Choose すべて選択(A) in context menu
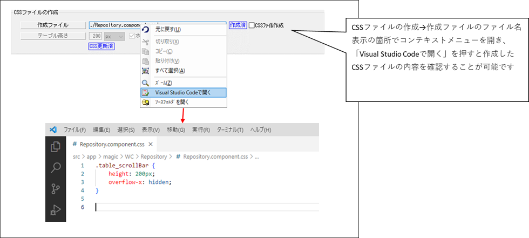This screenshot has width=529, height=238. pos(170,71)
